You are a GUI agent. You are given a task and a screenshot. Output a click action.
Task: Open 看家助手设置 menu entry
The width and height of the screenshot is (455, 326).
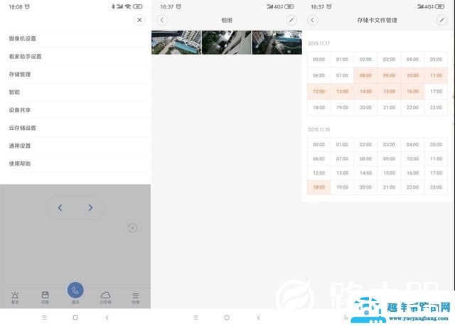tap(26, 56)
